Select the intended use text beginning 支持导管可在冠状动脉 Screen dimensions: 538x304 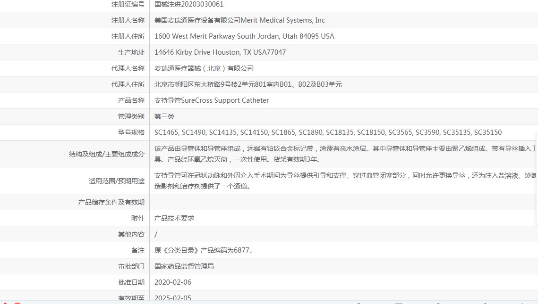click(345, 181)
